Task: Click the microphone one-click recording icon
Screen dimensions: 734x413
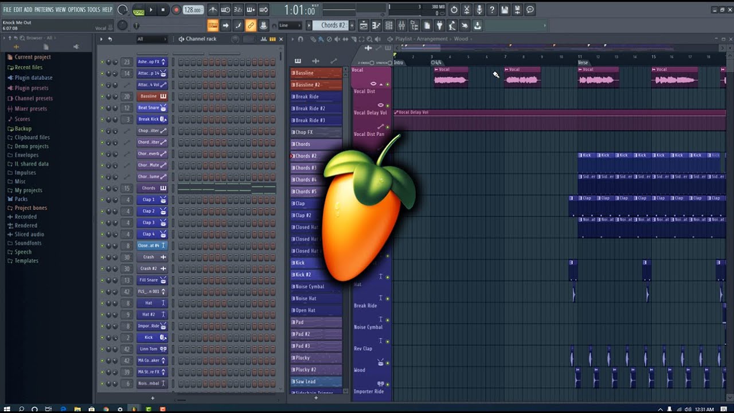Action: [479, 10]
